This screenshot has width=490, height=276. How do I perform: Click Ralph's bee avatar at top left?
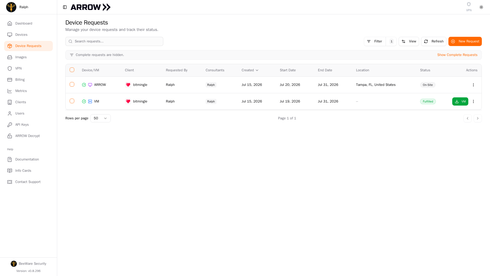coord(11,7)
